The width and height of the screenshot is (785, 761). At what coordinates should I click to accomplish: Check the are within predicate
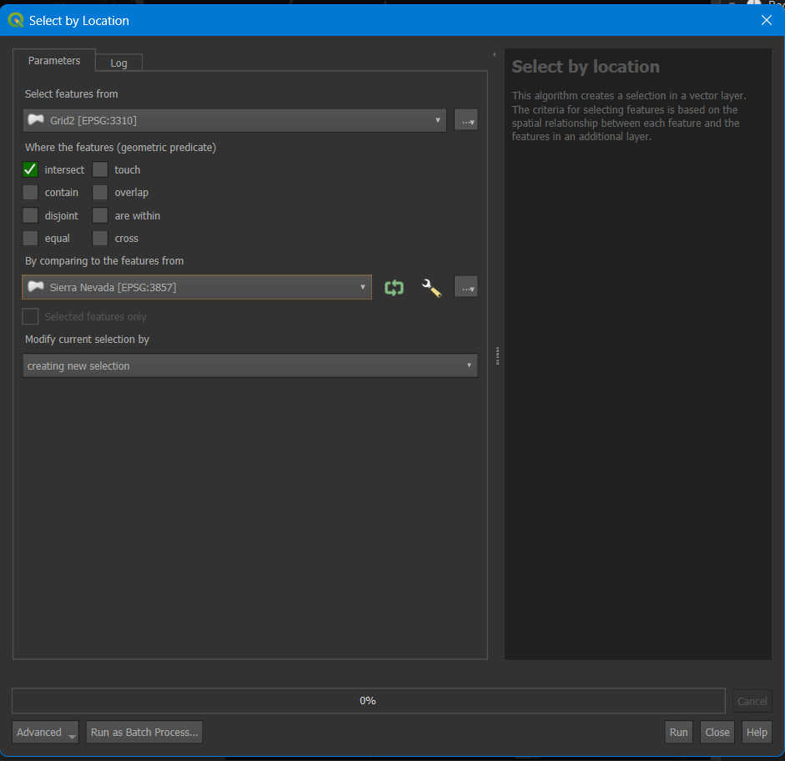pyautogui.click(x=100, y=215)
